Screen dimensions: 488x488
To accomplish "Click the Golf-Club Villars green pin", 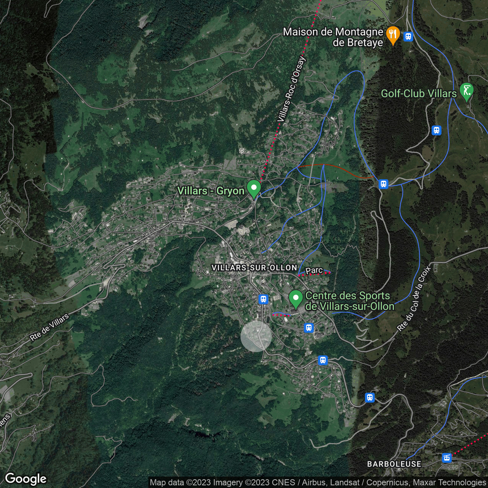I will tap(466, 91).
